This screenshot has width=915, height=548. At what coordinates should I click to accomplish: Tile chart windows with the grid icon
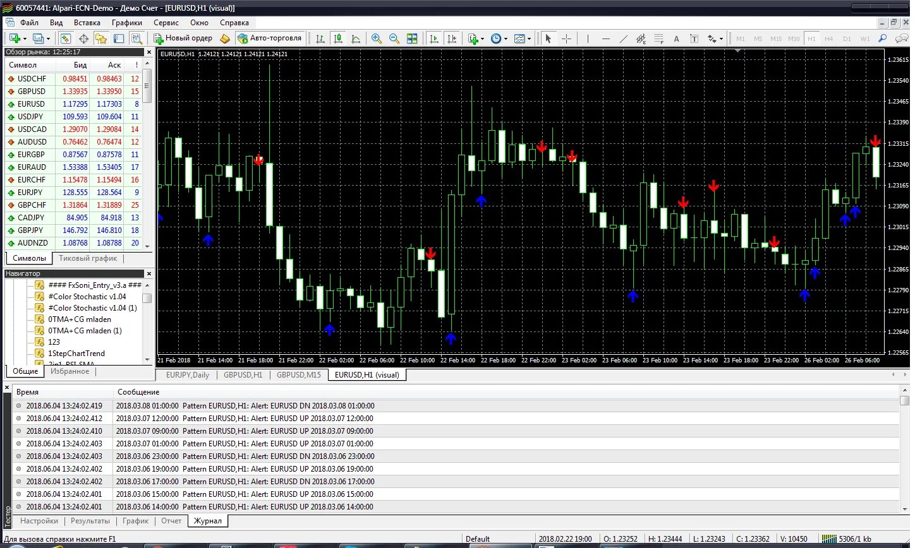click(x=412, y=39)
